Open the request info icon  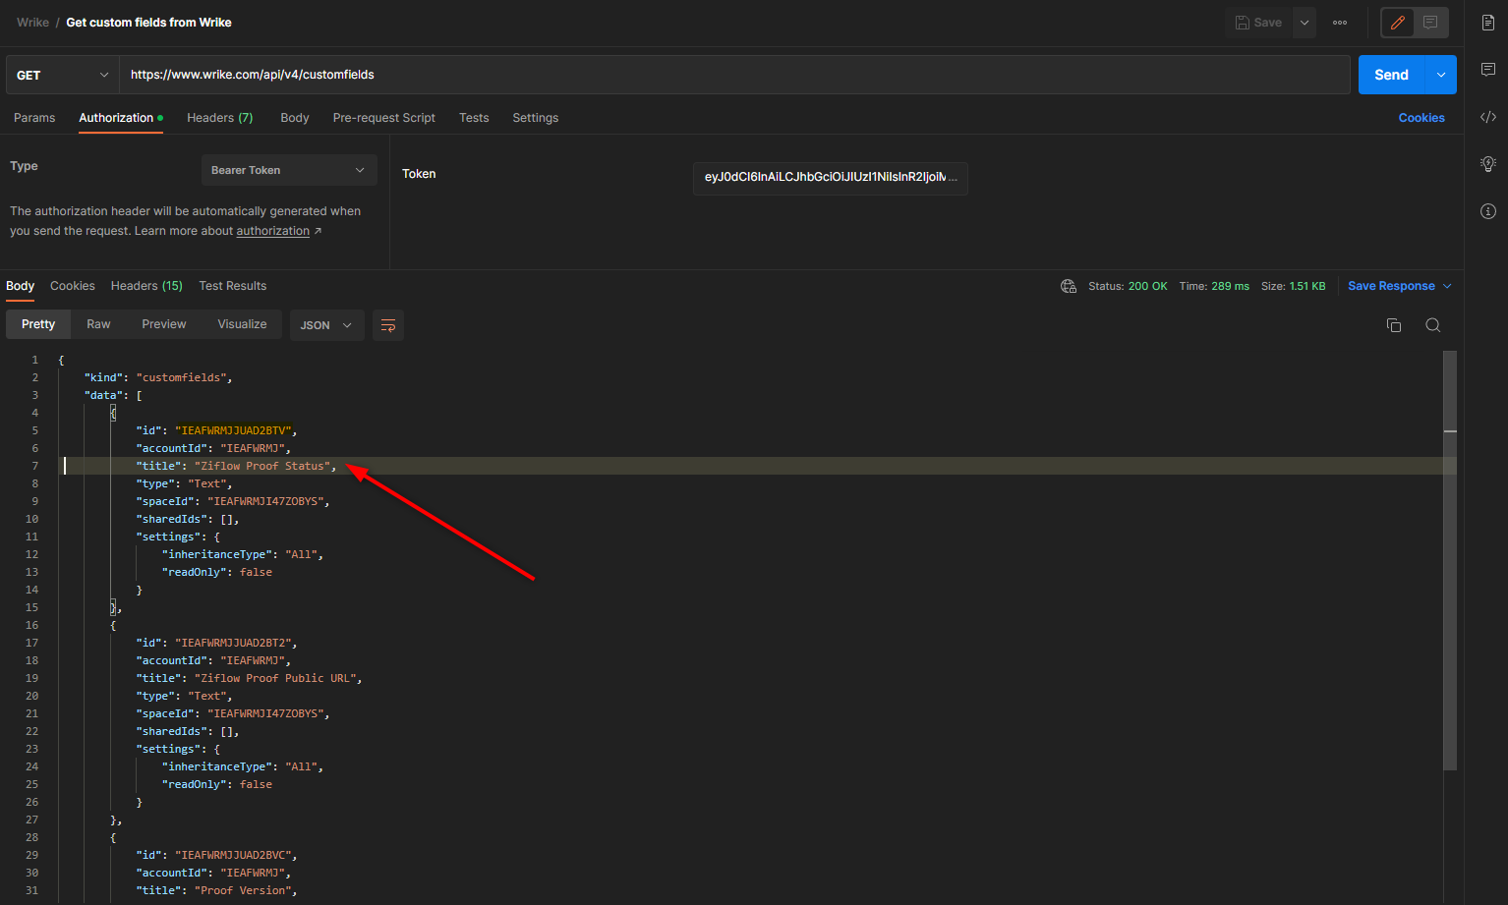[x=1488, y=211]
